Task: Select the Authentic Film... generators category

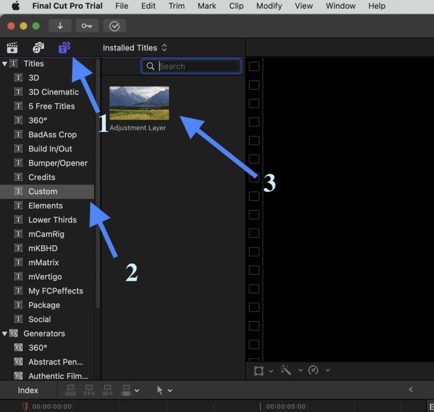Action: 47,376
